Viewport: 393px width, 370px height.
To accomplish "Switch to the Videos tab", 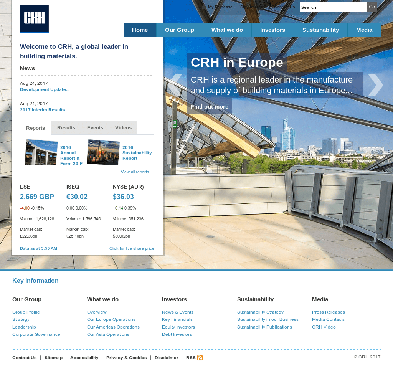I will (x=123, y=127).
